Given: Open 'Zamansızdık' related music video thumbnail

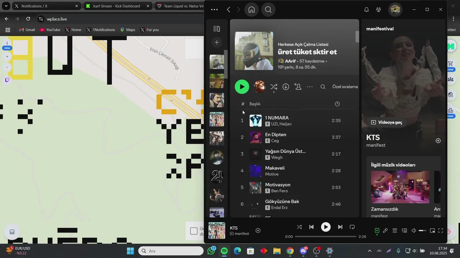Looking at the screenshot, I should (400, 187).
